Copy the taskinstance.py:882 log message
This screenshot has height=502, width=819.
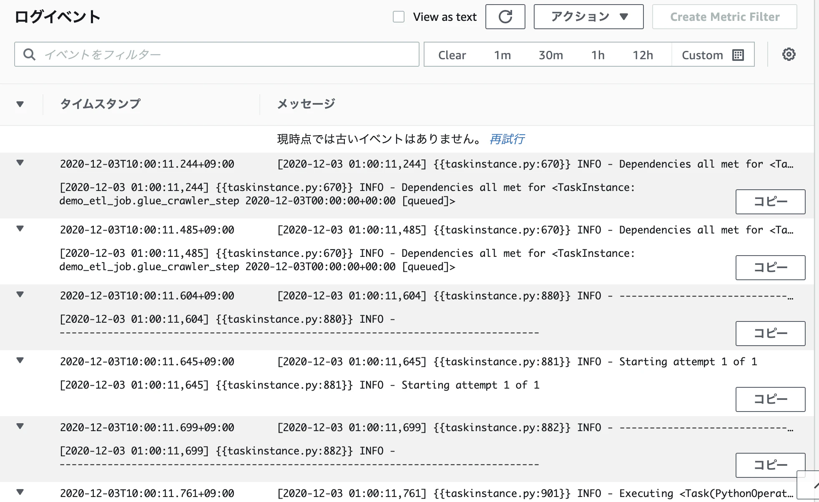pos(770,465)
